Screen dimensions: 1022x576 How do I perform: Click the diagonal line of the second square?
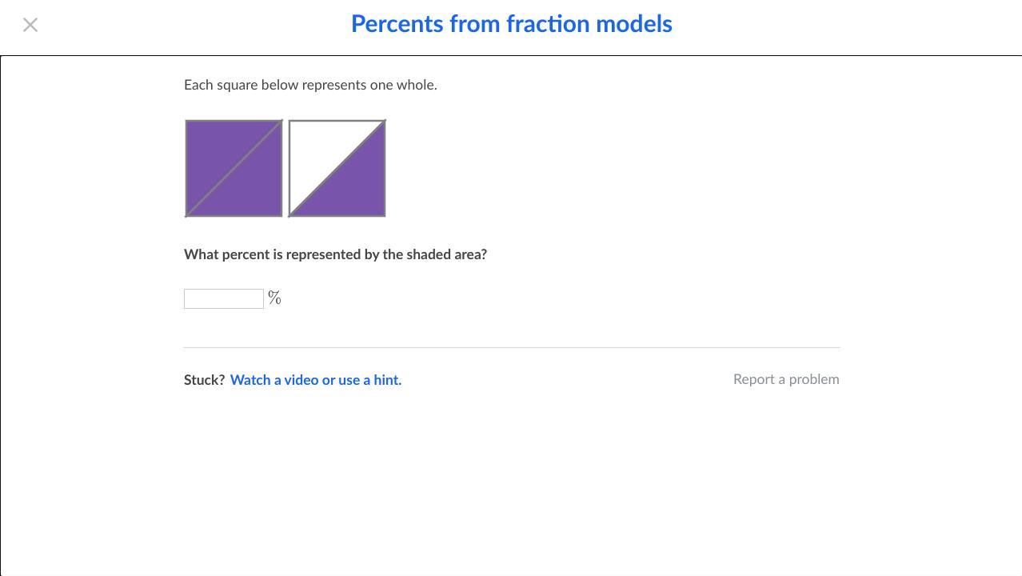tap(337, 168)
